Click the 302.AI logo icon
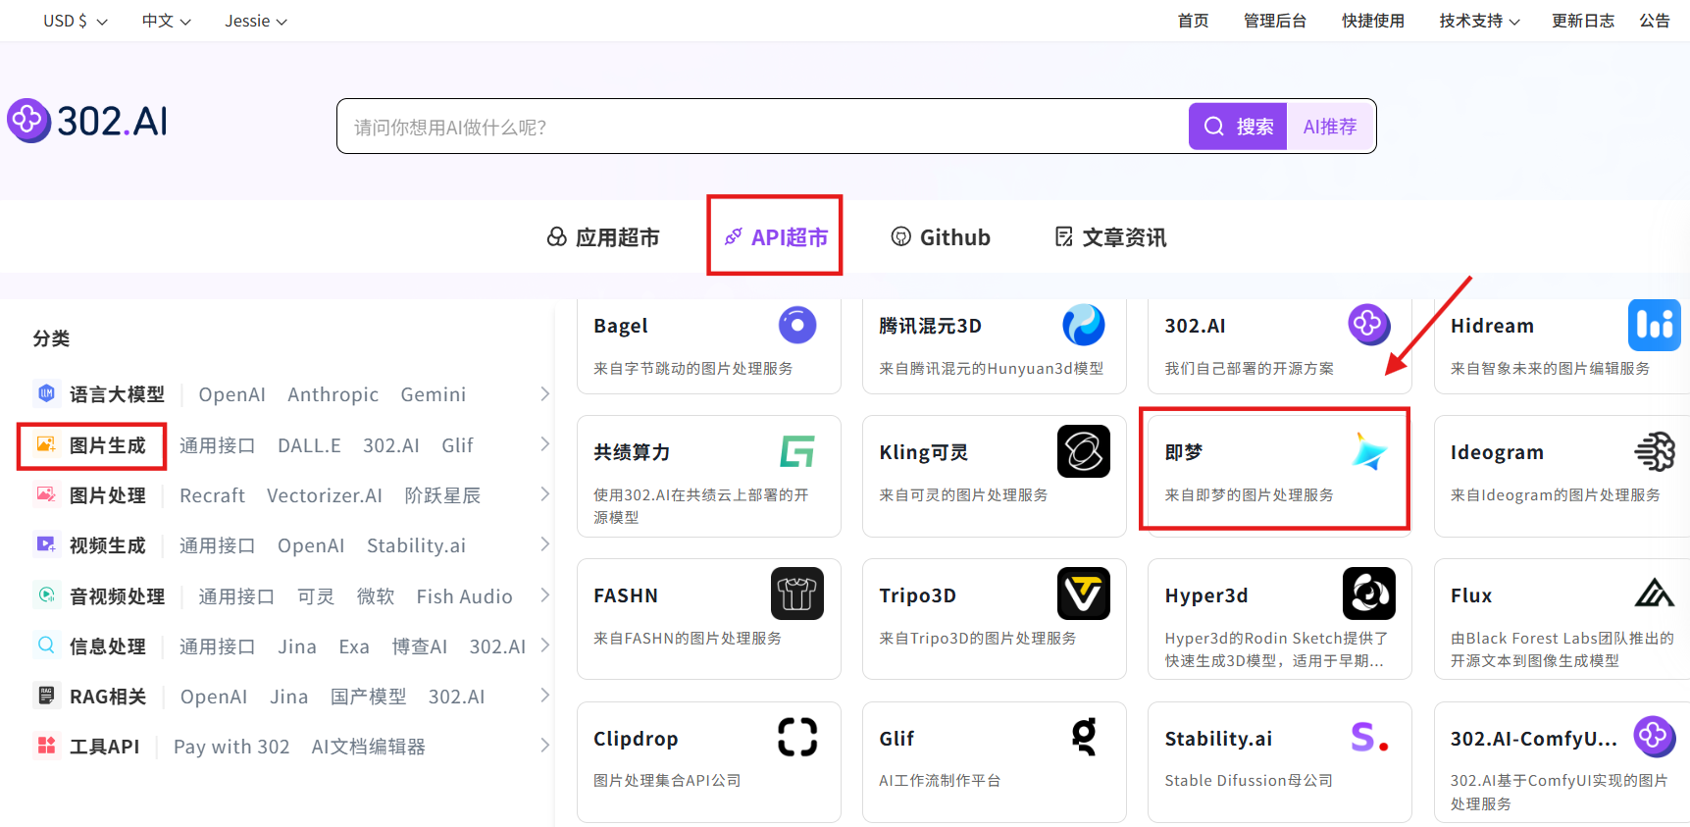This screenshot has height=827, width=1690. [28, 121]
